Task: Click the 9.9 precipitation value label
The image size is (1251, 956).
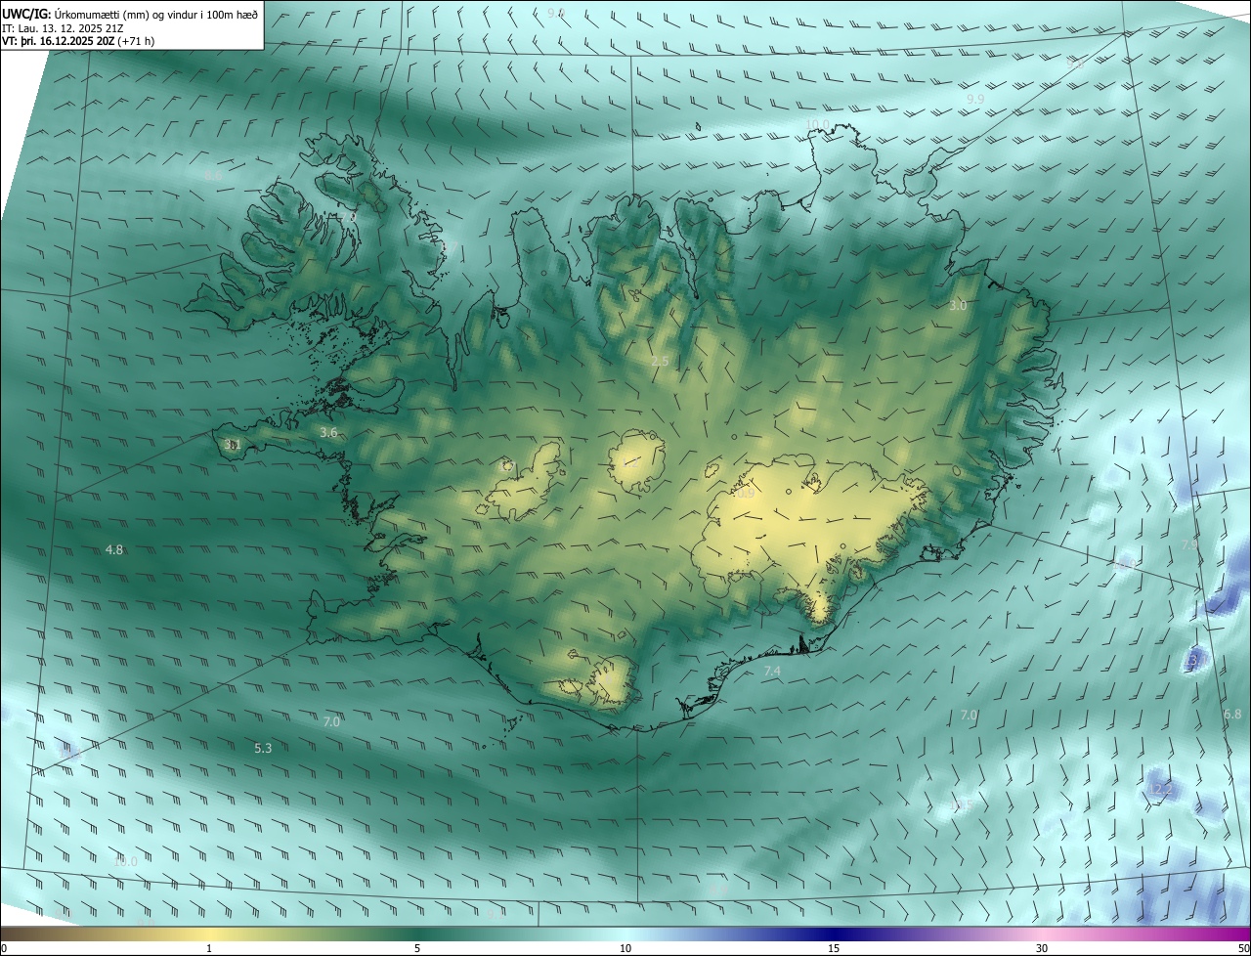Action: 975,100
